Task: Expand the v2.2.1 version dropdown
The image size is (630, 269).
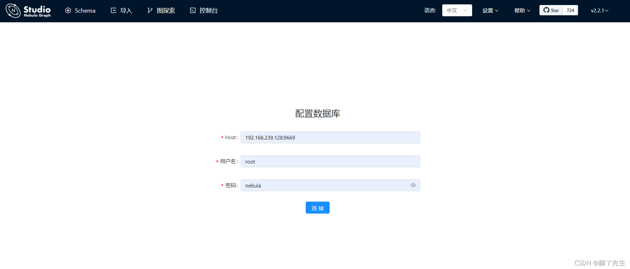Action: (x=600, y=11)
